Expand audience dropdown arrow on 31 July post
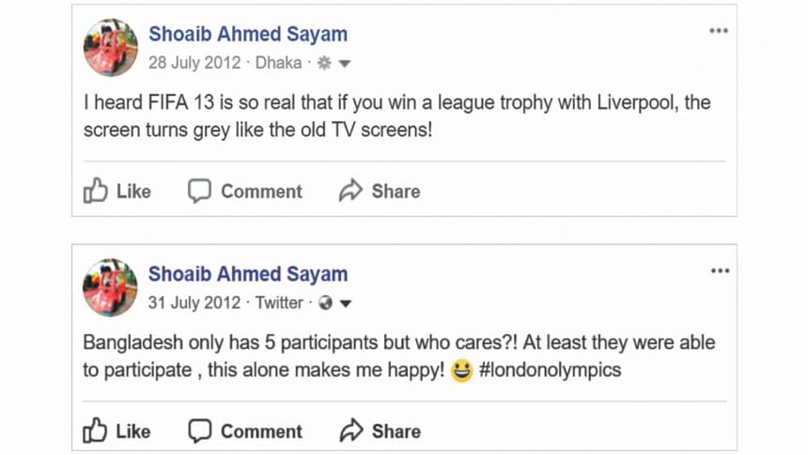Viewport: 808px width, 455px height. [x=346, y=304]
